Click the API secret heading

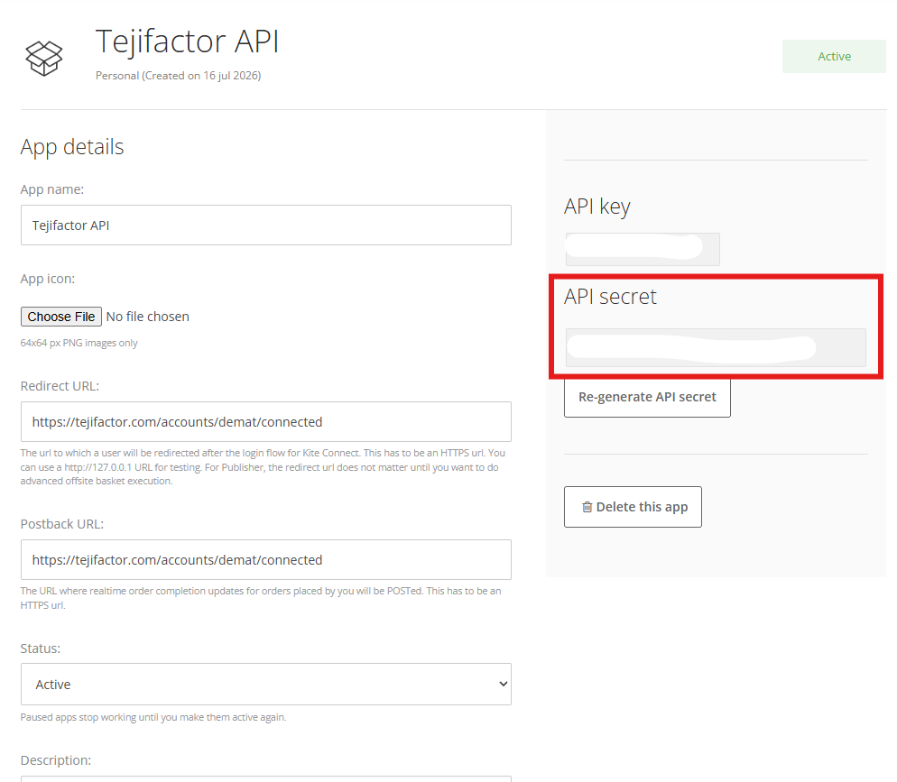[x=610, y=297]
